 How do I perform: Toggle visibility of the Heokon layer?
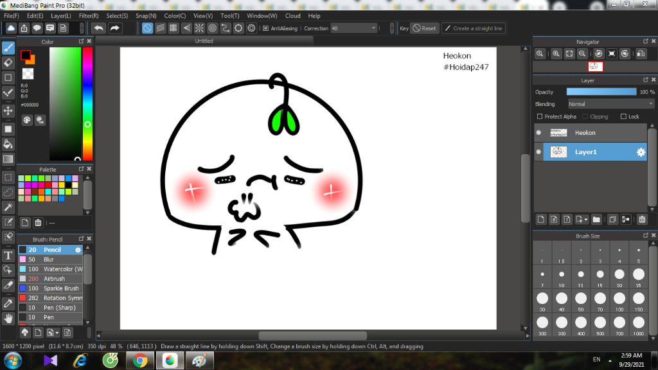coord(539,132)
